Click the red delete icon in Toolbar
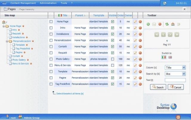The height and width of the screenshot is (120, 191). tap(160, 24)
